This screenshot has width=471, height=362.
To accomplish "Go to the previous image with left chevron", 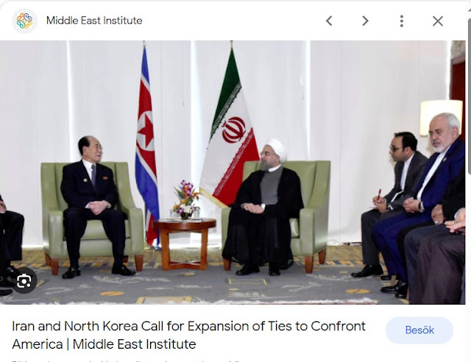I will [329, 21].
